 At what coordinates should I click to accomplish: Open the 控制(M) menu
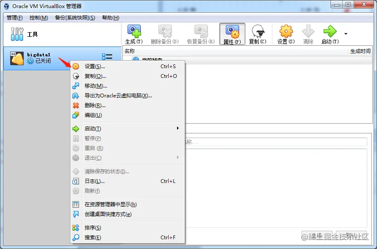39,18
